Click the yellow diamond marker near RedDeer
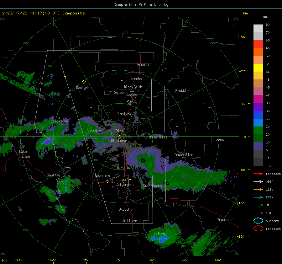Screen dimensions: 282x264 coord(129,102)
